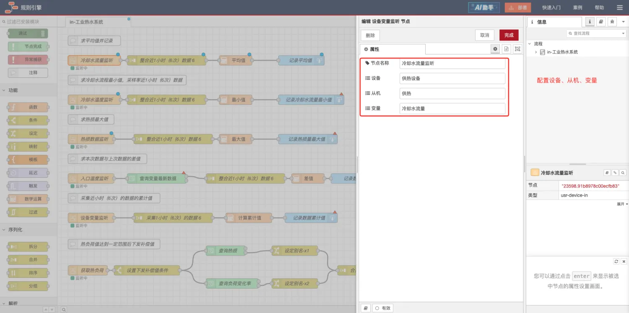Toggle the 有效 enabled state button

click(x=382, y=308)
